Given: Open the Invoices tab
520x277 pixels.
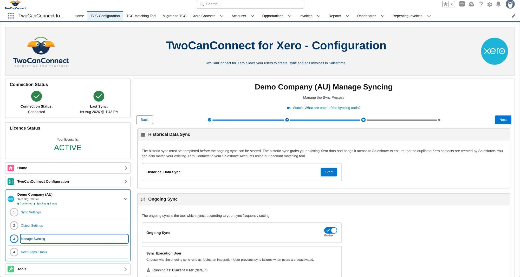Looking at the screenshot, I should (306, 16).
